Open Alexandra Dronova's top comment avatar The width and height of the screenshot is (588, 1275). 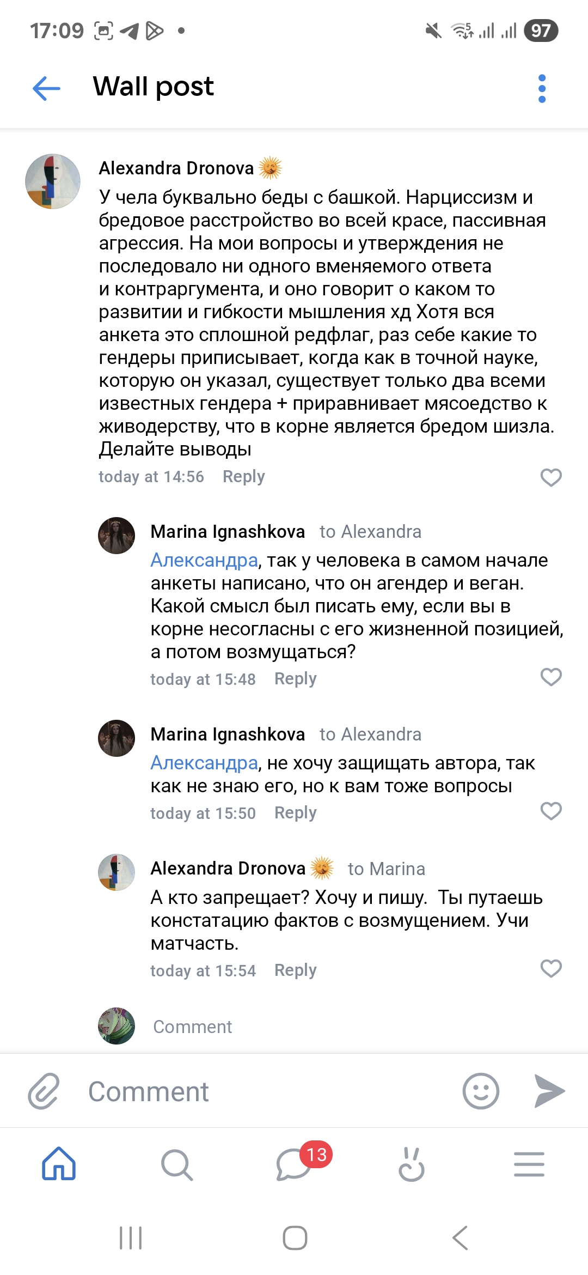53,181
